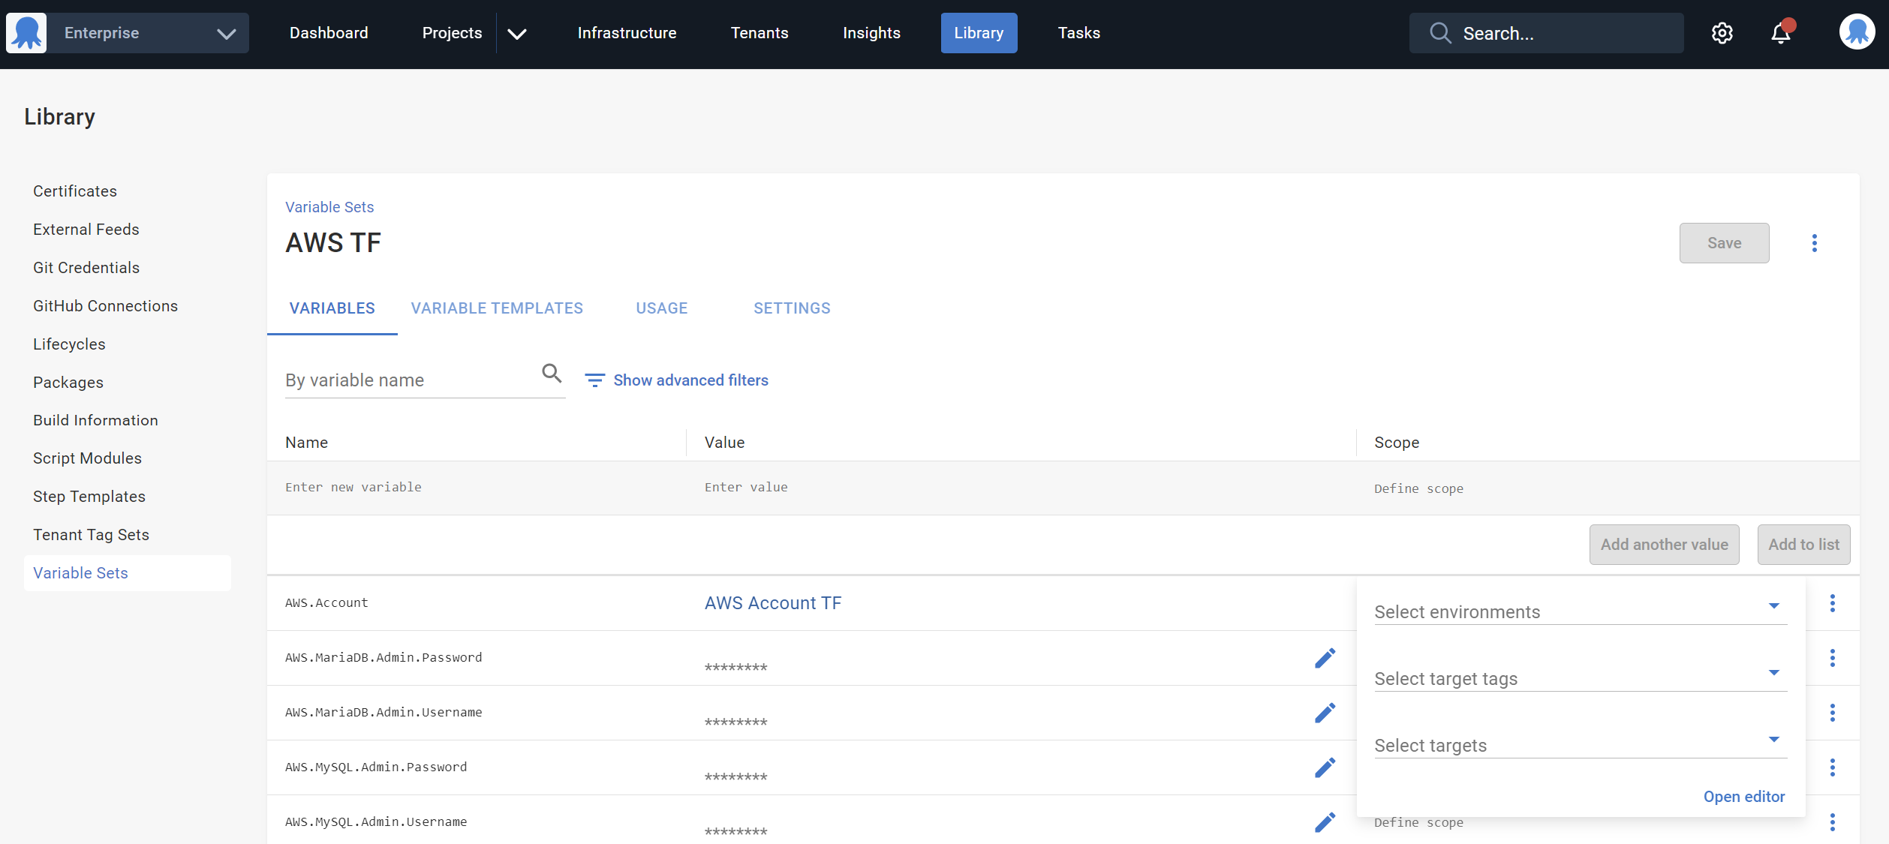Open the global search magnifier
Image resolution: width=1889 pixels, height=844 pixels.
click(x=1439, y=32)
